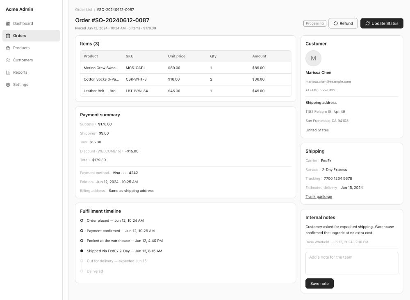Click San Francisco, CA 94103 address line
The width and height of the screenshot is (410, 300).
[x=327, y=121]
